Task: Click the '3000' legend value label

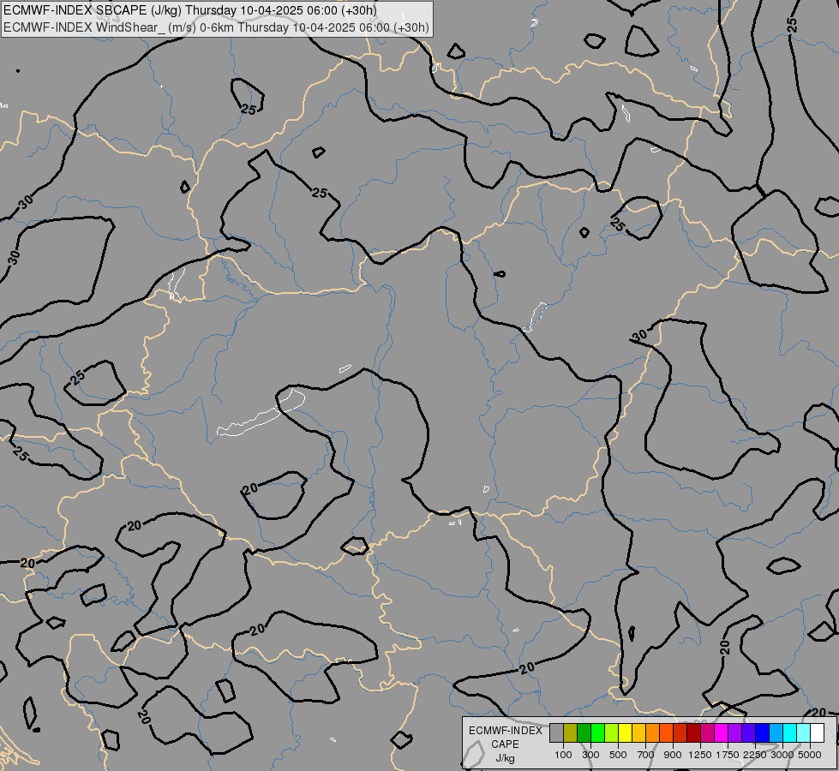Action: click(x=782, y=755)
